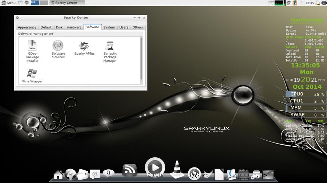Viewport: 327px width, 183px height.
Task: Open software disc installer icon in dock
Action: pyautogui.click(x=256, y=175)
